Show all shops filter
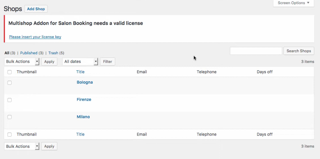 tap(7, 53)
